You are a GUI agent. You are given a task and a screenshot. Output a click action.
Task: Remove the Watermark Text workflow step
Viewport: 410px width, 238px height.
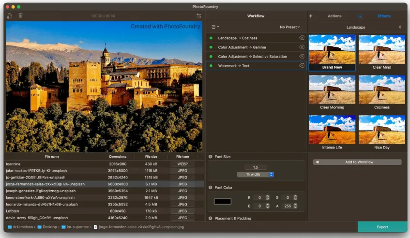click(302, 66)
